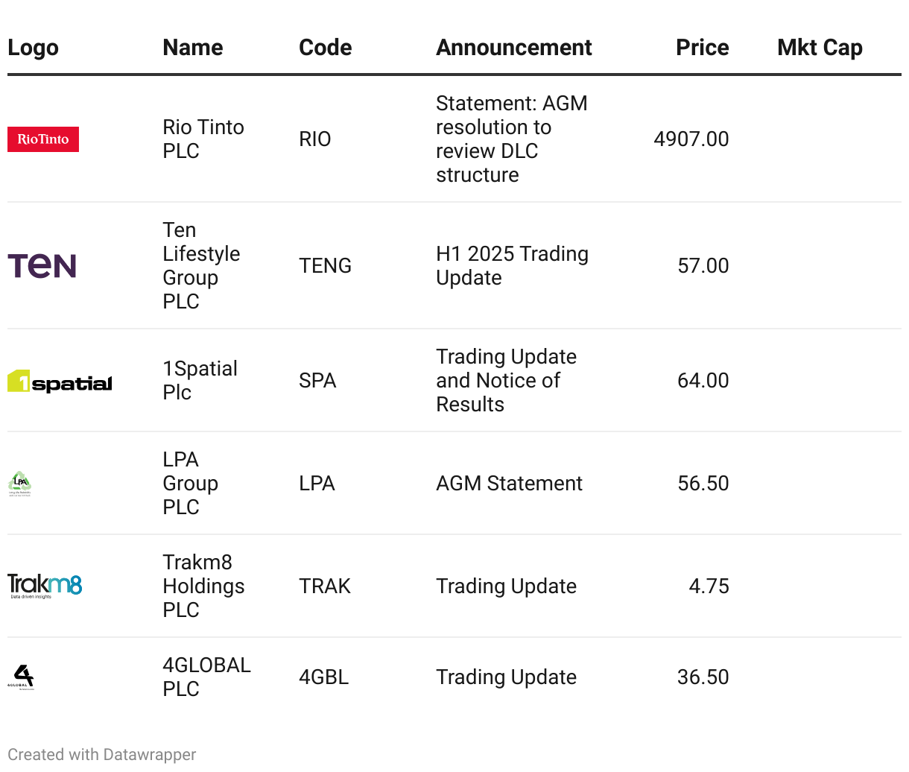The height and width of the screenshot is (772, 909).
Task: Click the 4GLOBAL logo
Action: (x=21, y=677)
